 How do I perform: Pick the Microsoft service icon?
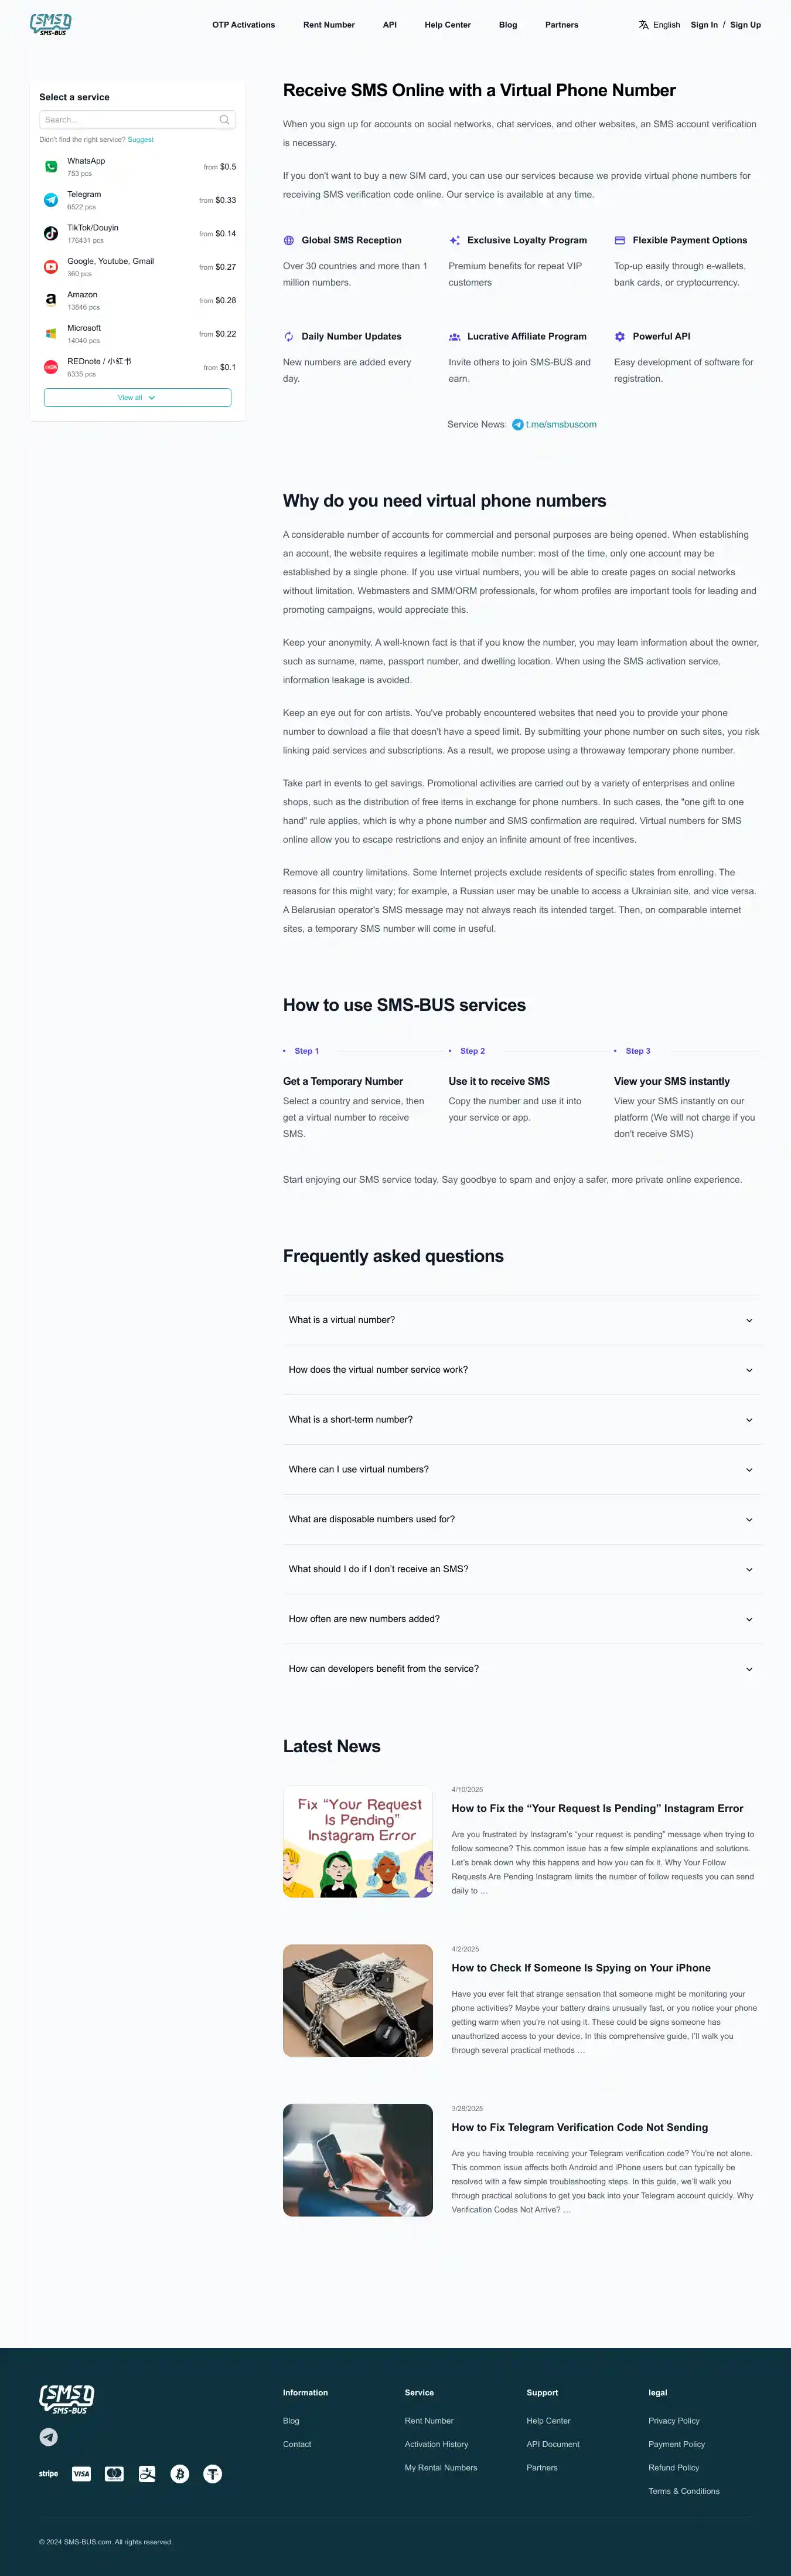pos(51,334)
